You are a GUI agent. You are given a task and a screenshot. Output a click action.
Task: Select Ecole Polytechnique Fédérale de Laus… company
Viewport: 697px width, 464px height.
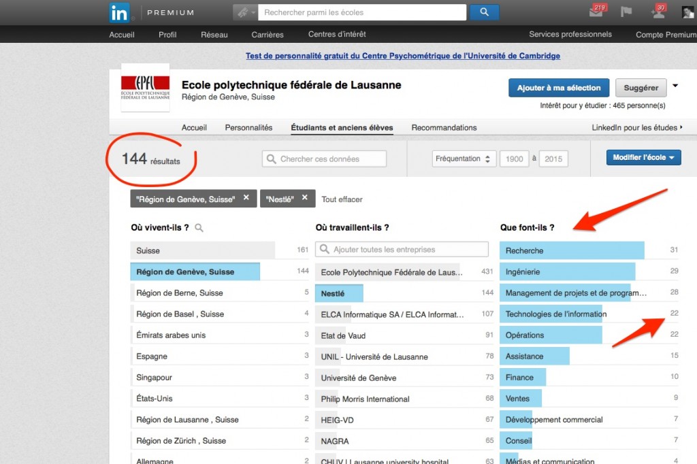tap(404, 272)
